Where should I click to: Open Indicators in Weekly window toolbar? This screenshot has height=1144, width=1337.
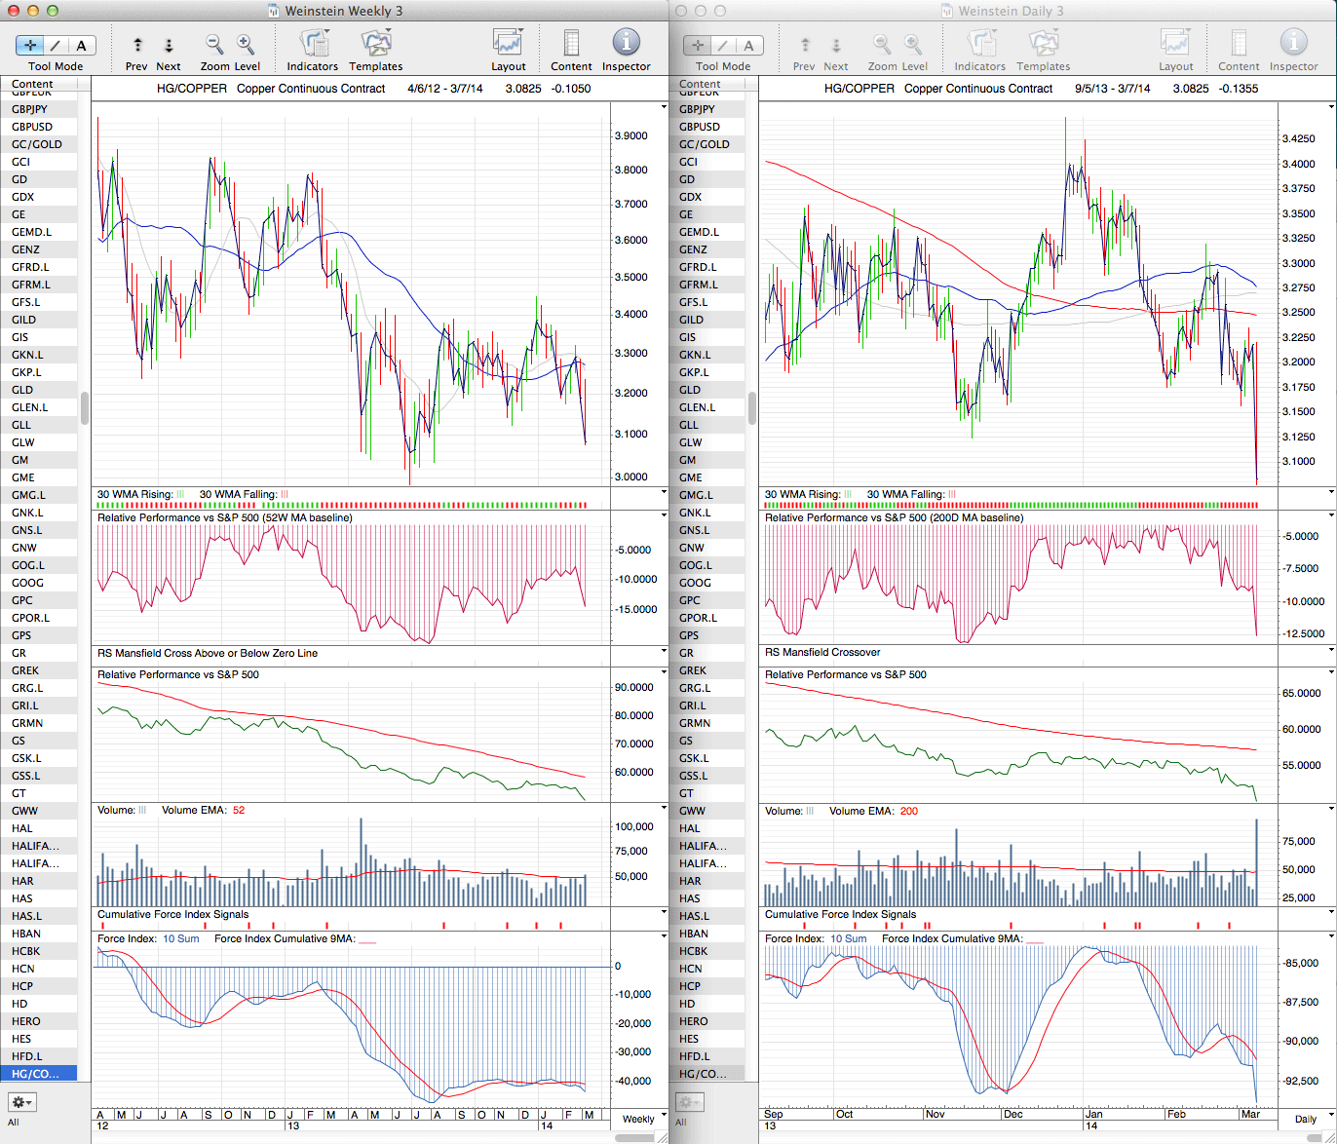[x=313, y=45]
